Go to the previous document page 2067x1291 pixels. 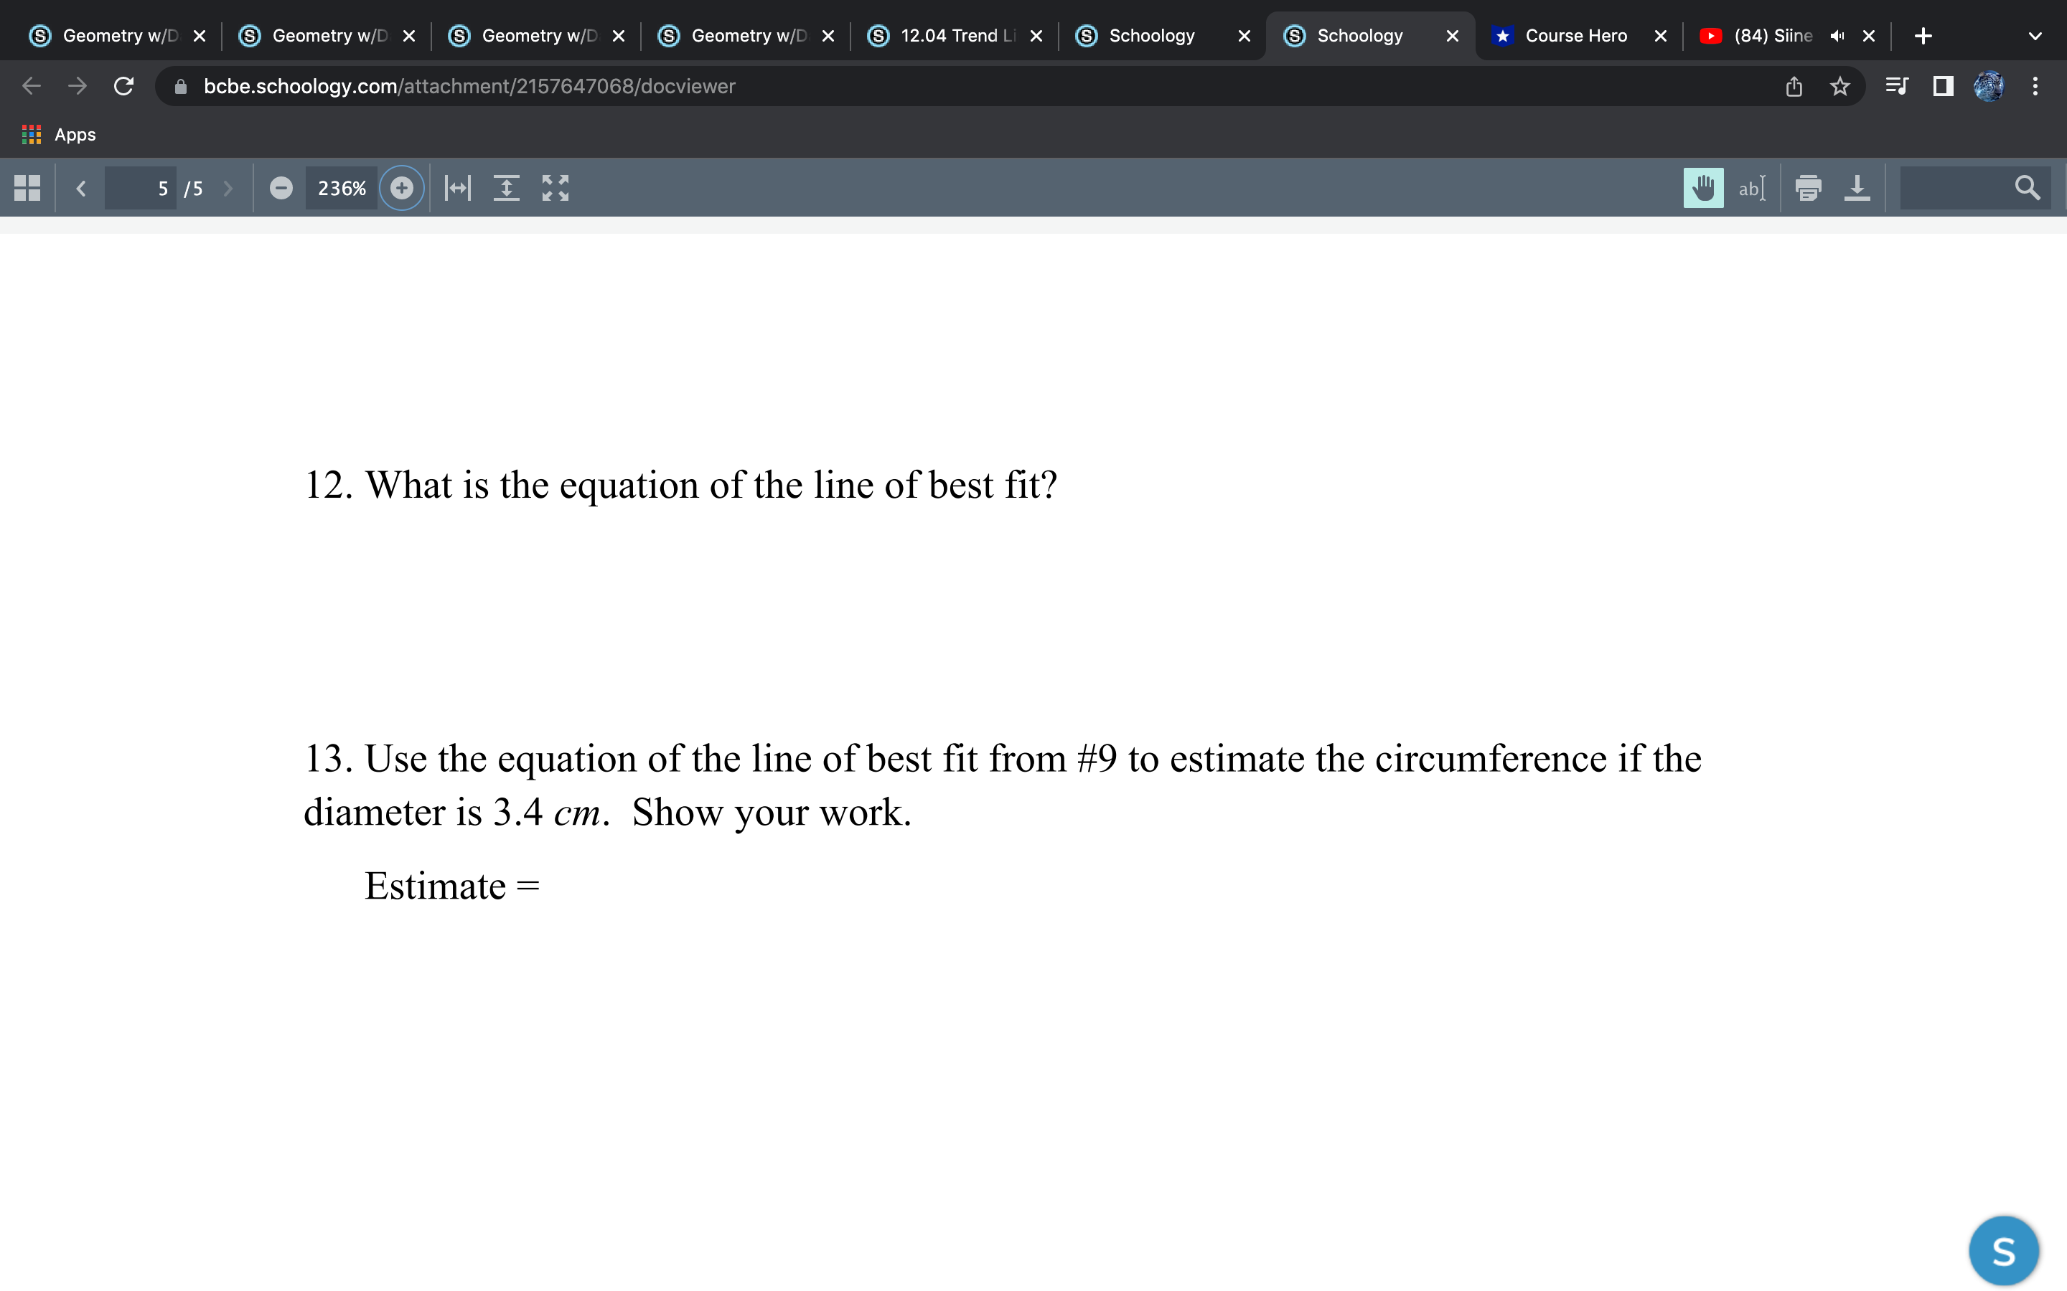[81, 188]
